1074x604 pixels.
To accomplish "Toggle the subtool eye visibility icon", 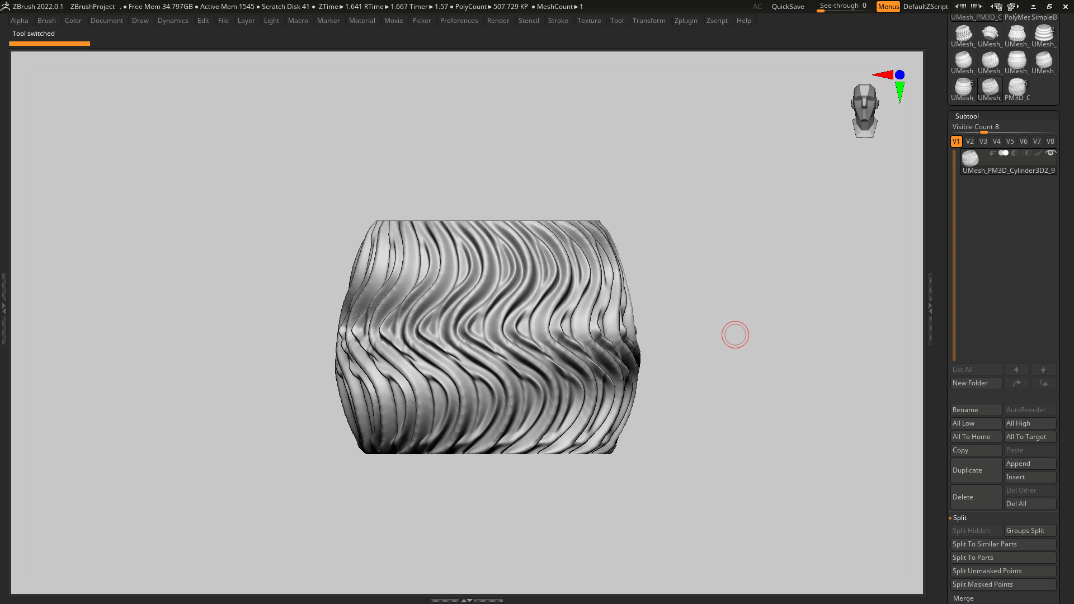I will (1051, 153).
